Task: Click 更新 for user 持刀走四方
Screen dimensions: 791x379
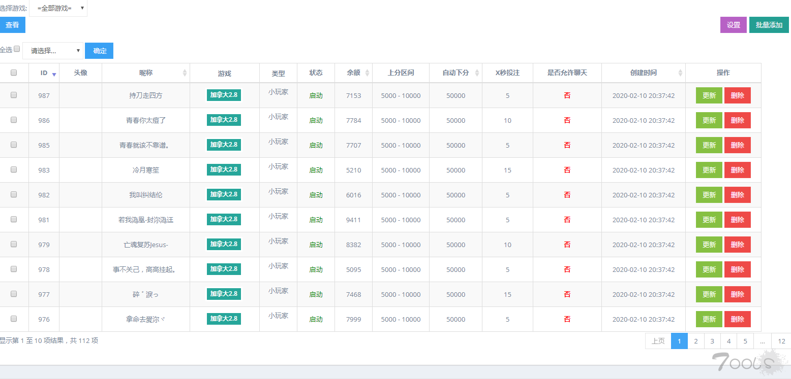Action: pos(709,95)
